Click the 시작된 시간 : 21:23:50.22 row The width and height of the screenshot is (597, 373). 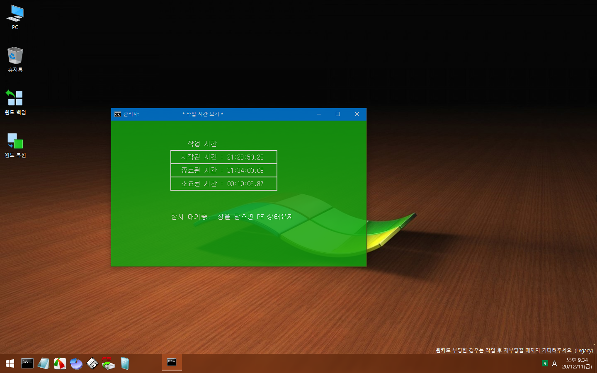coord(224,157)
